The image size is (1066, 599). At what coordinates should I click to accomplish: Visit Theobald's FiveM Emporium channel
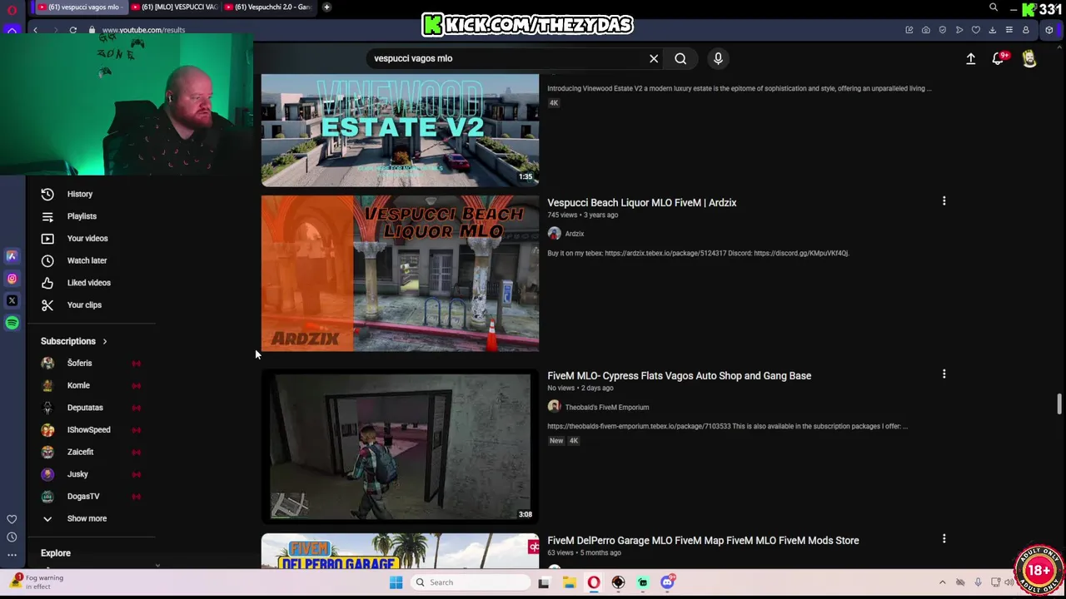[607, 408]
